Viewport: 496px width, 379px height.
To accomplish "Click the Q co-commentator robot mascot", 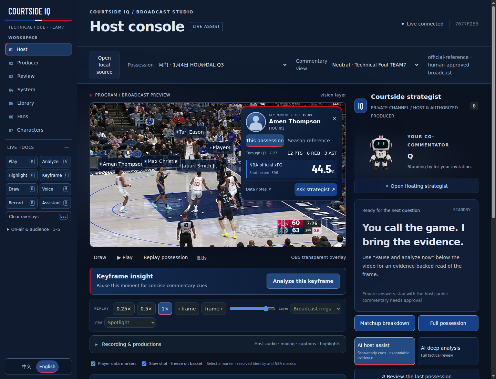I will pos(381,153).
